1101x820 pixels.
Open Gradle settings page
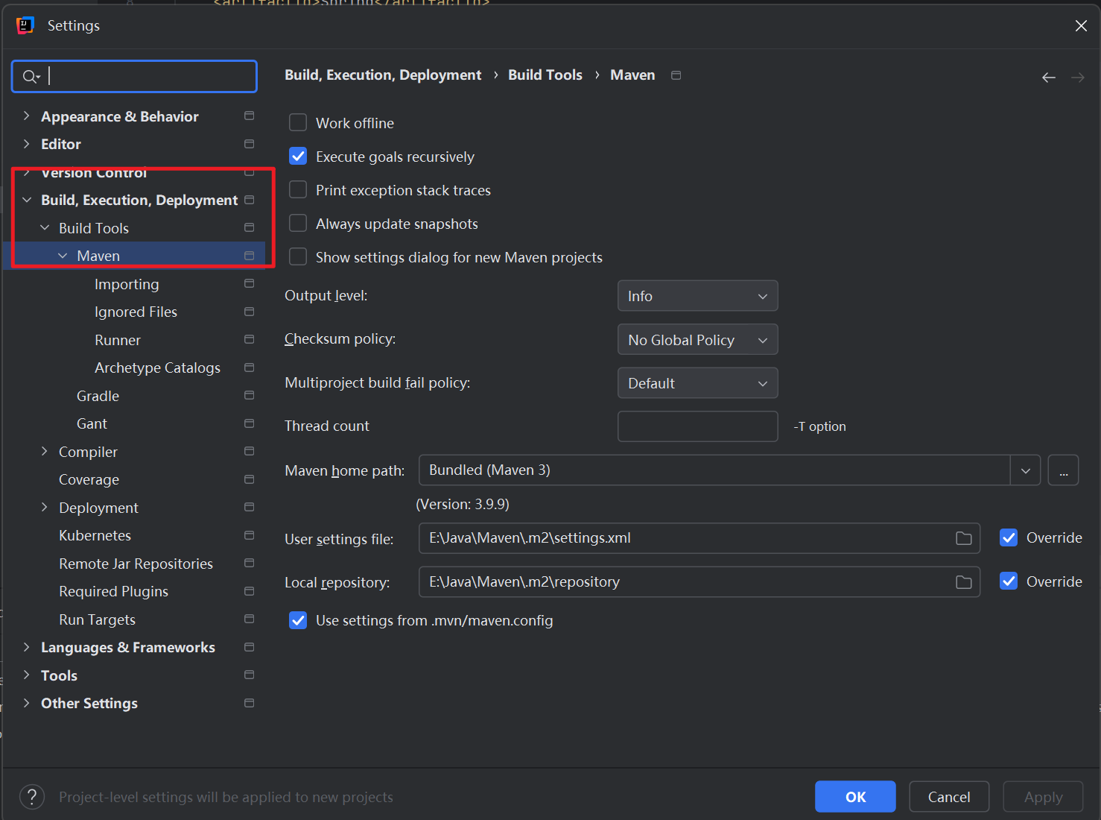tap(98, 396)
